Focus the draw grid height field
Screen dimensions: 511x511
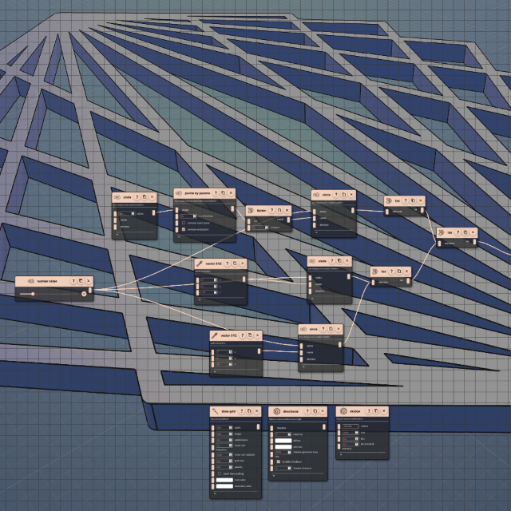[x=224, y=434]
